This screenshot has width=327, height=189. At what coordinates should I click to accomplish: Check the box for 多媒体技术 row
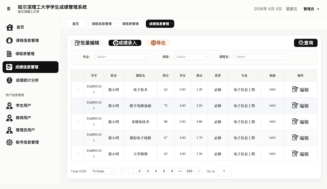(x=78, y=122)
